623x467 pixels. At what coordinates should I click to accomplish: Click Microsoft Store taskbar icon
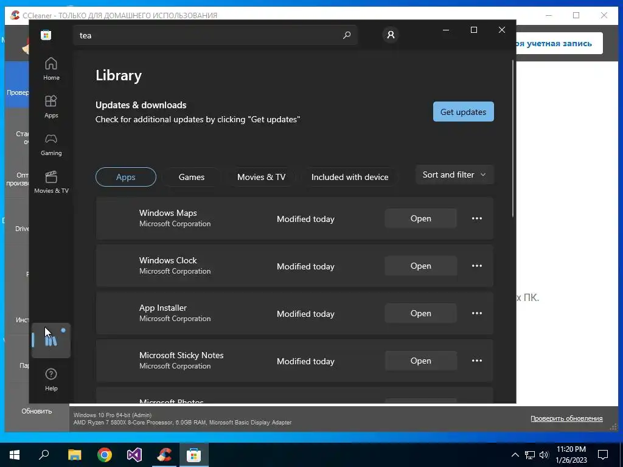click(194, 455)
